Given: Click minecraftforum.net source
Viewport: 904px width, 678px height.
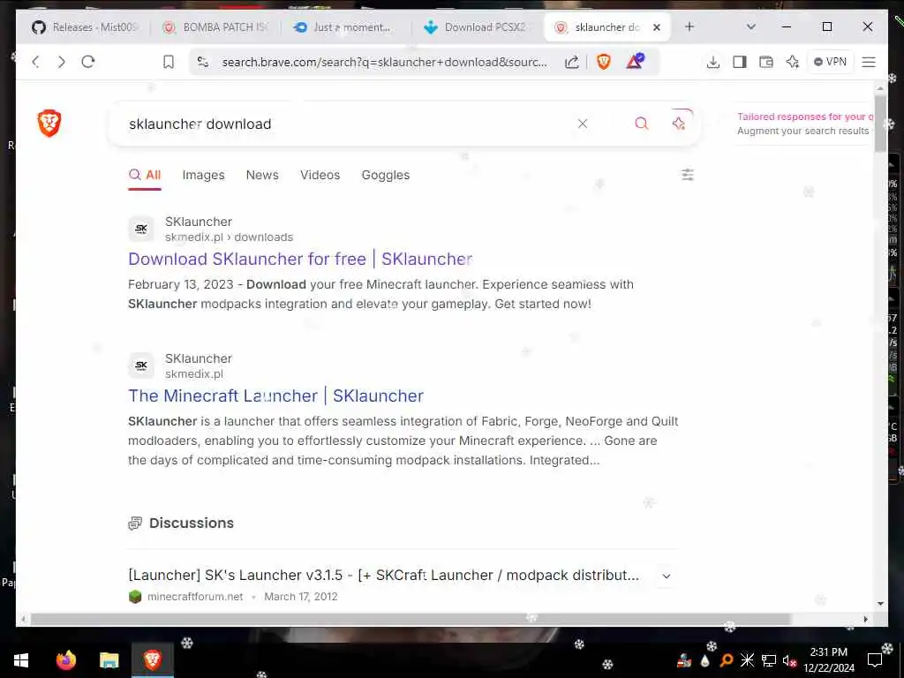Looking at the screenshot, I should (195, 597).
